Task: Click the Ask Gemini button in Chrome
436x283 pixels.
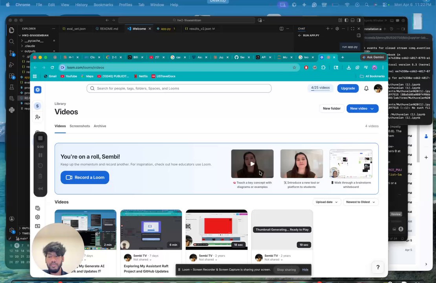Action: coord(373,57)
